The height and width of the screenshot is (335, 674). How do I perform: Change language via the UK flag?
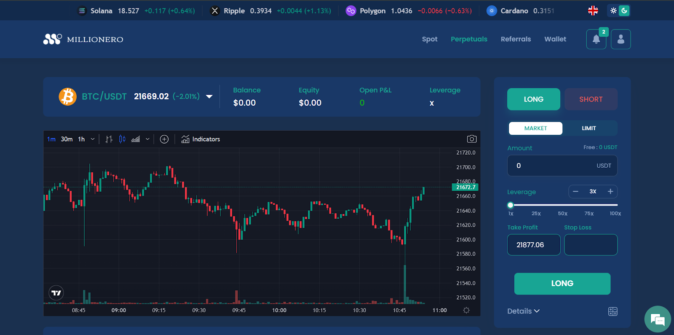coord(593,11)
